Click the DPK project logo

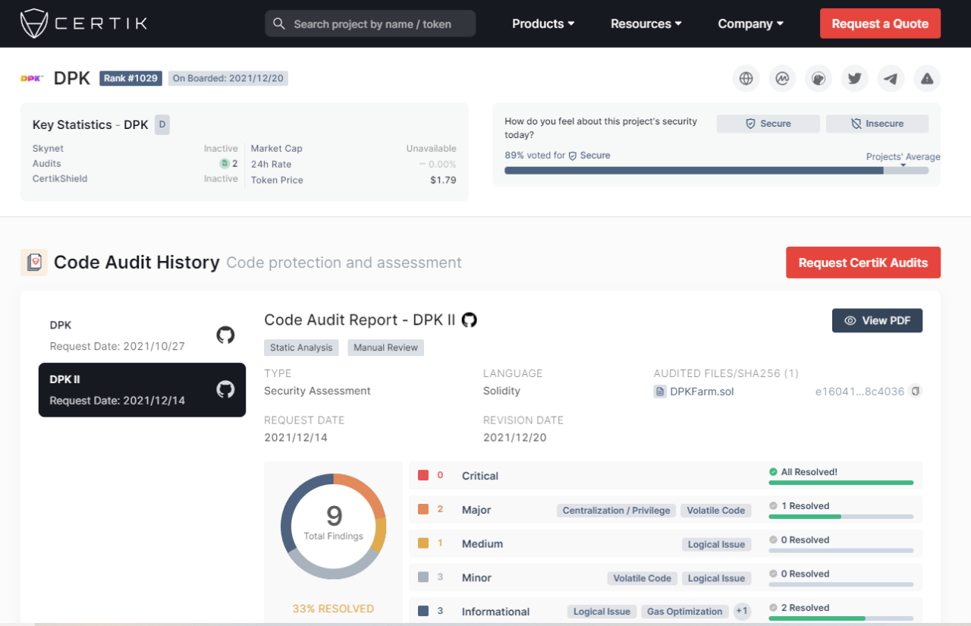pos(32,78)
